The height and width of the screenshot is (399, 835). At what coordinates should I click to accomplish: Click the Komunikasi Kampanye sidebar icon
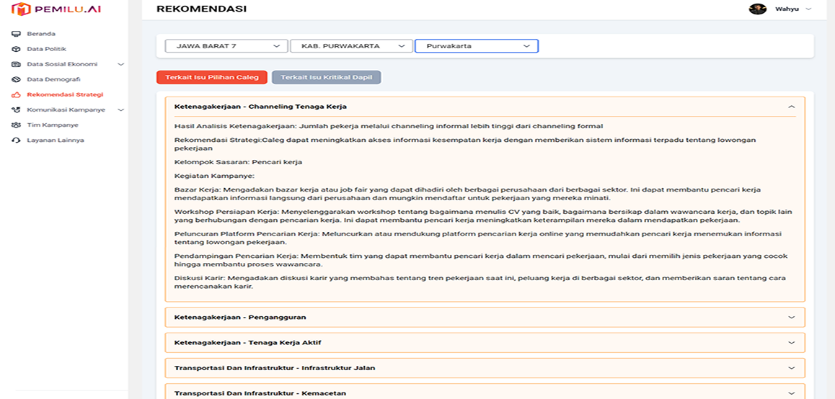[16, 109]
